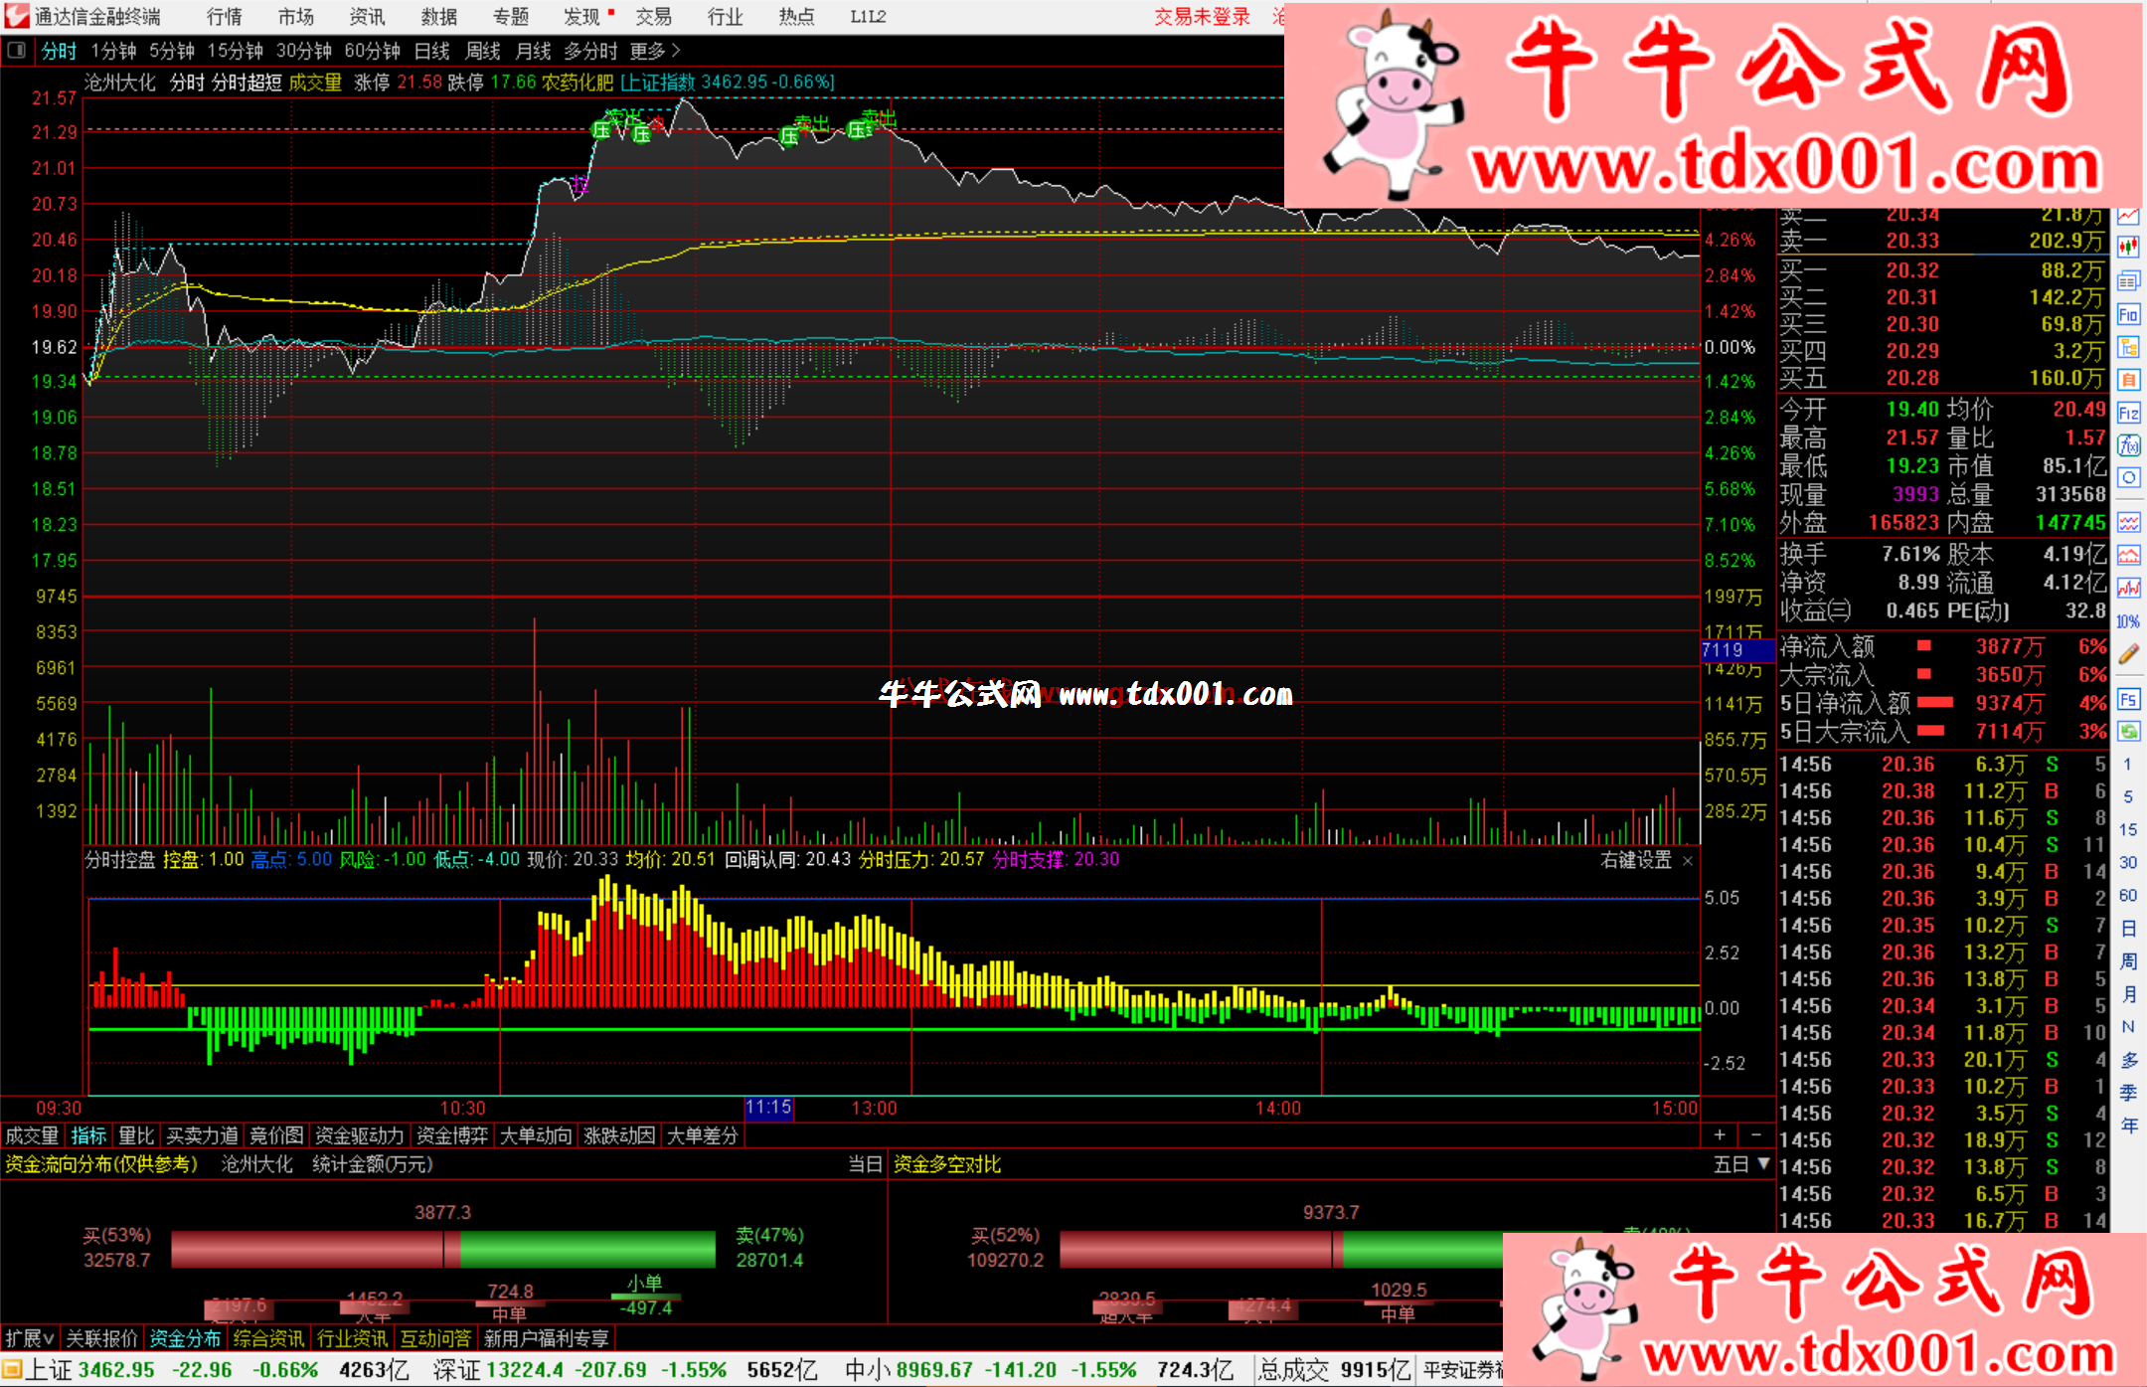2147x1387 pixels.
Task: Click the 右键设置 settings link
Action: click(x=1636, y=860)
